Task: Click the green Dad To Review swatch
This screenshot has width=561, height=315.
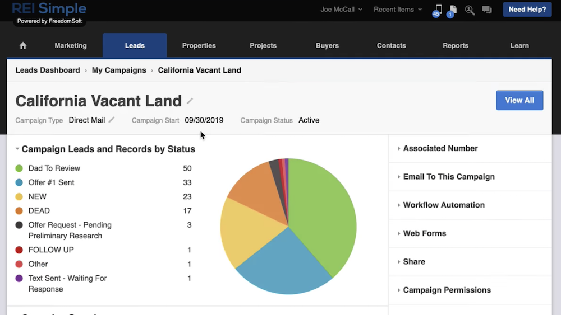Action: coord(19,168)
